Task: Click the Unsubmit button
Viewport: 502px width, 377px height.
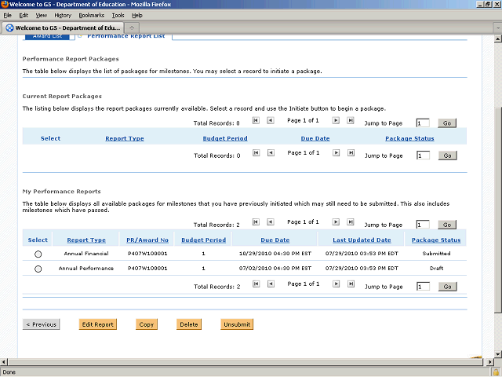Action: [237, 324]
